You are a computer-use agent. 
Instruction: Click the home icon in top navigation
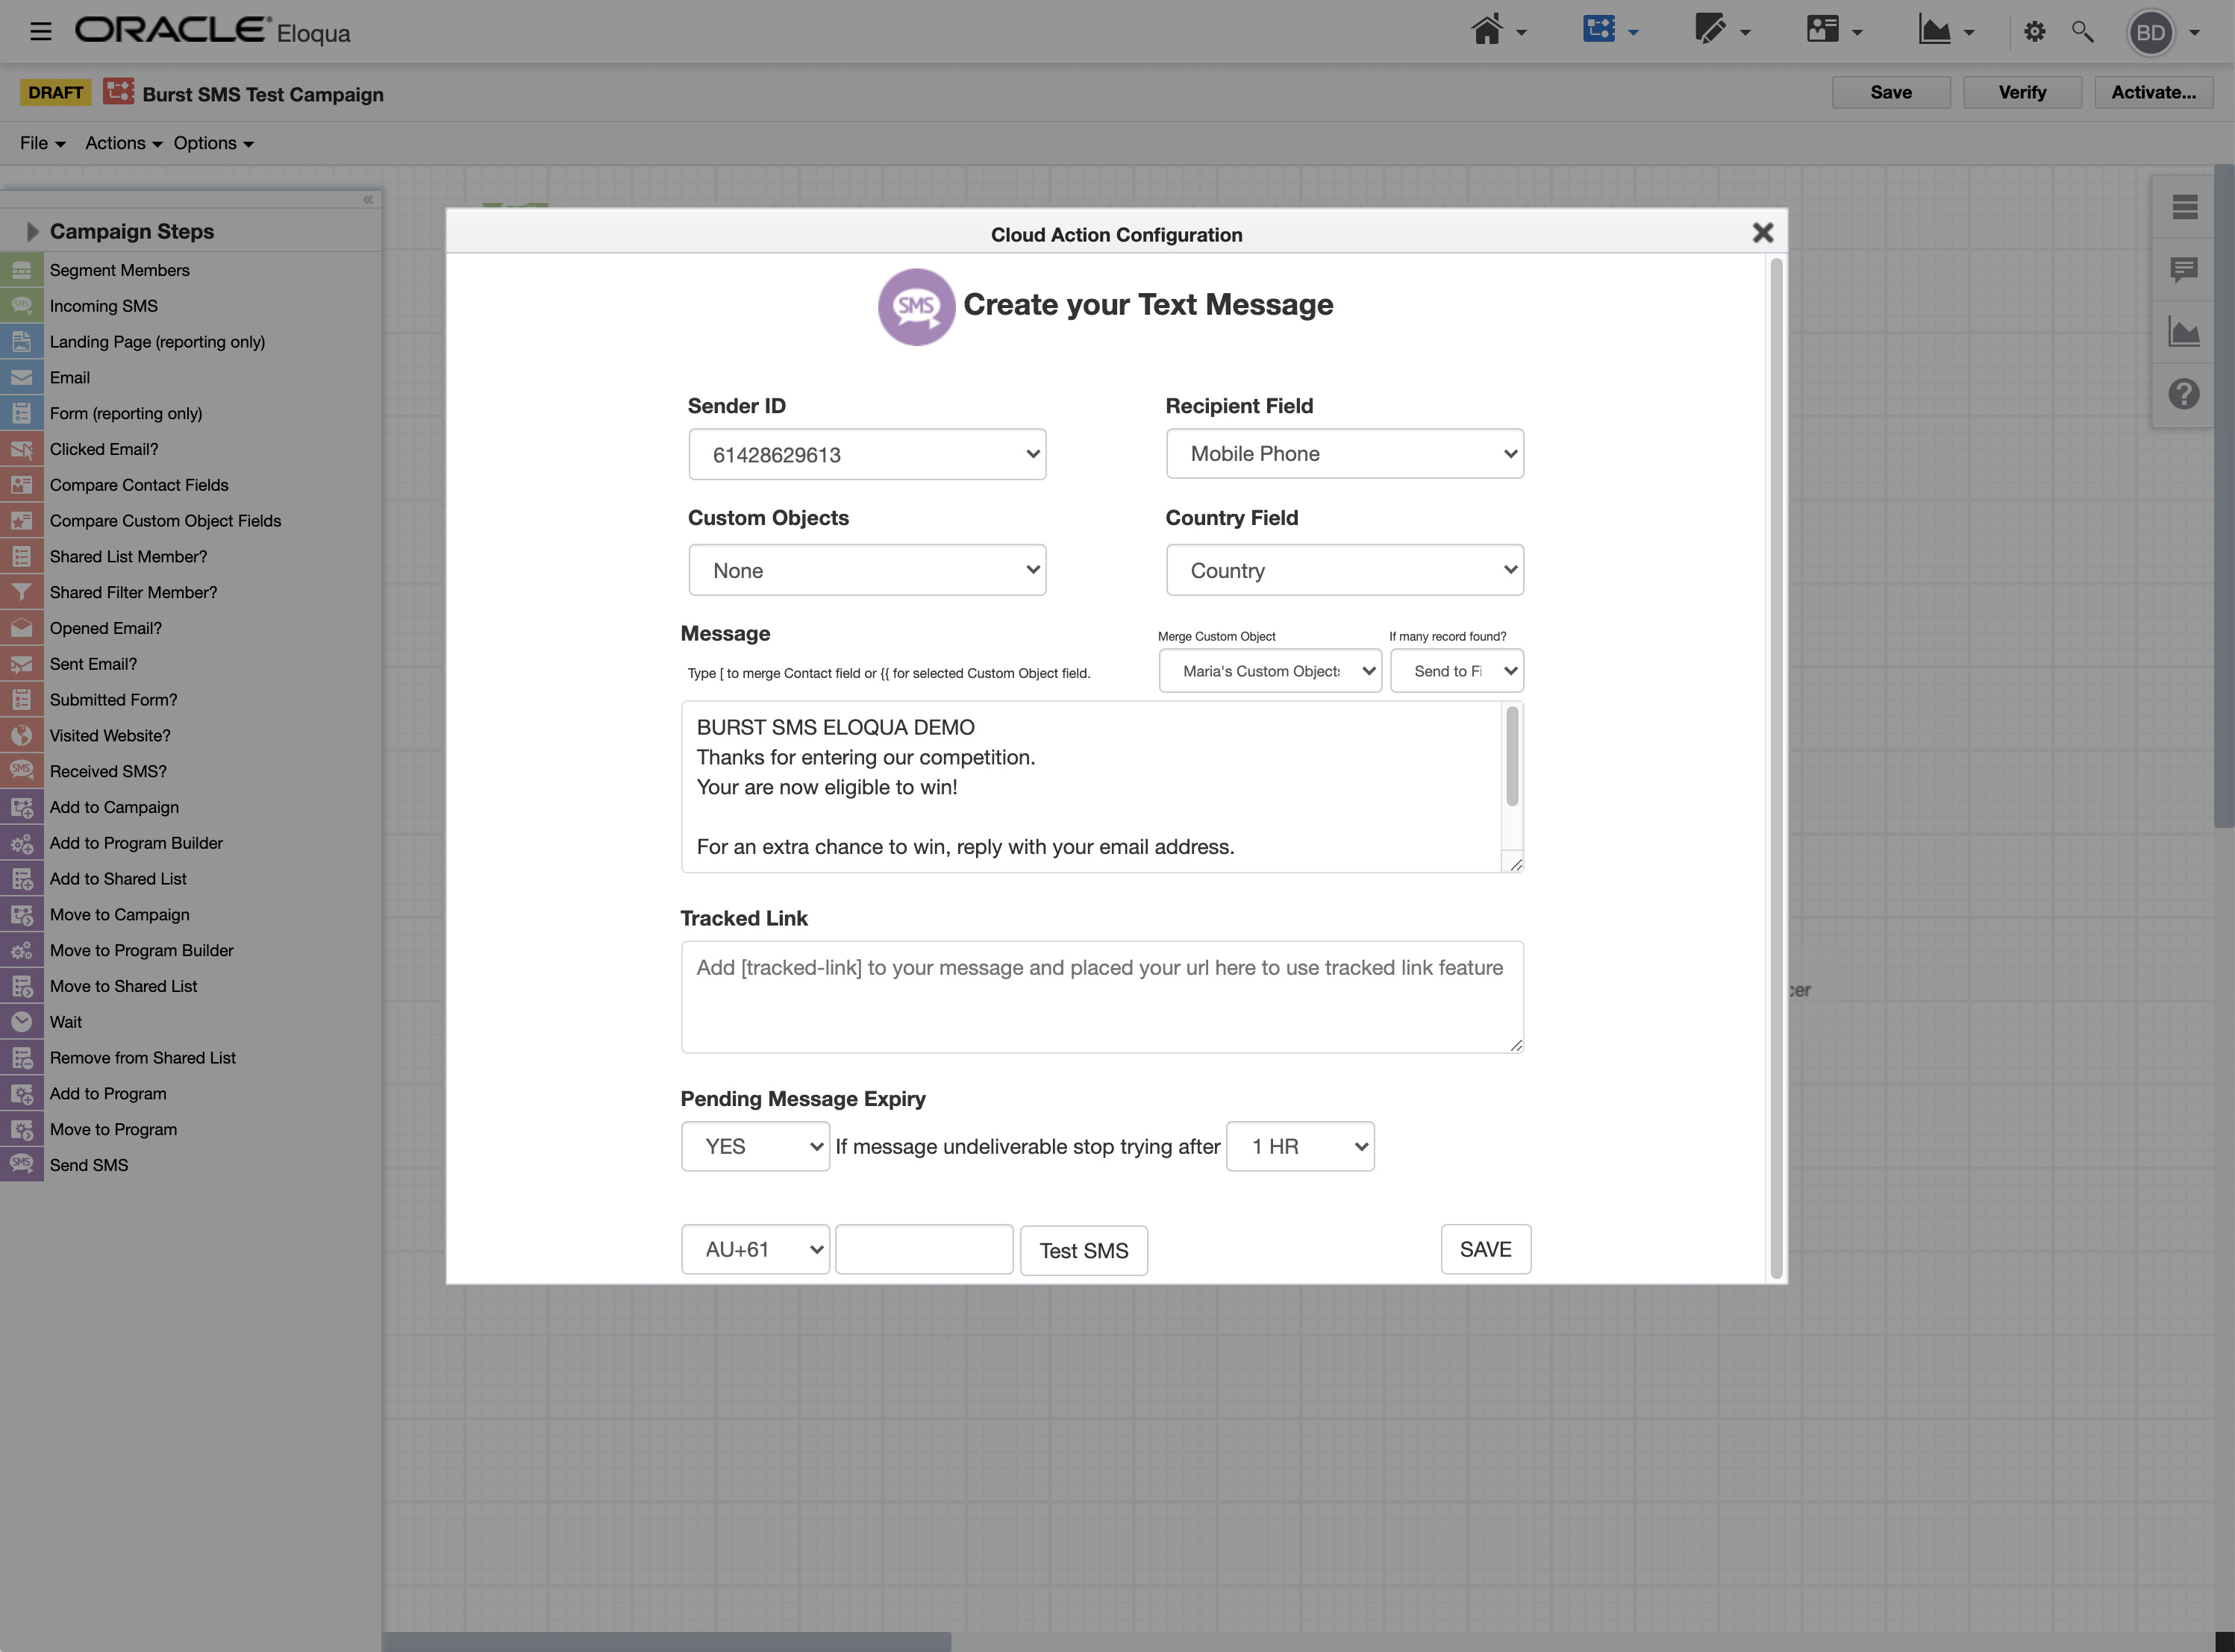(x=1487, y=30)
